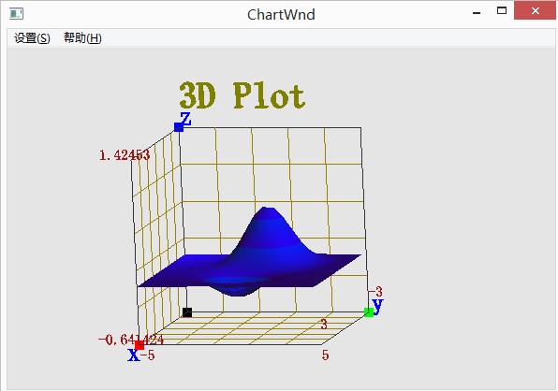Close the ChartWnd window
Viewport: 558px width, 391px height.
[535, 10]
